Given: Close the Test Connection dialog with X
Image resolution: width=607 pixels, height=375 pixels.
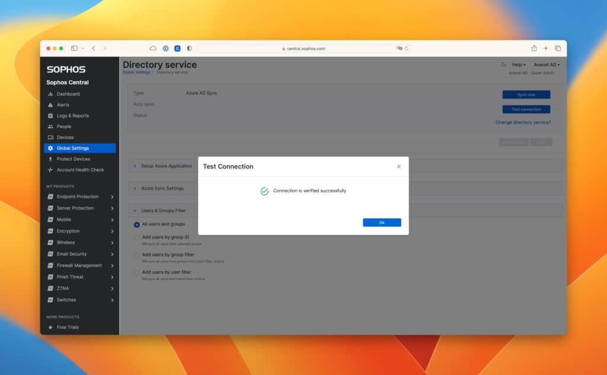Looking at the screenshot, I should click(x=399, y=167).
